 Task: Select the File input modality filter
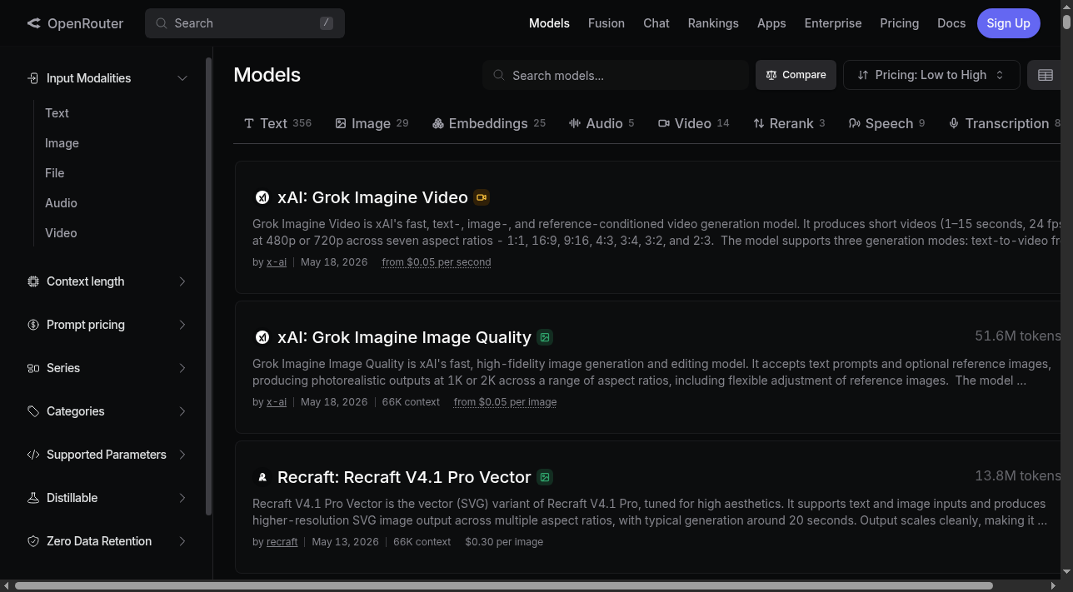click(54, 173)
